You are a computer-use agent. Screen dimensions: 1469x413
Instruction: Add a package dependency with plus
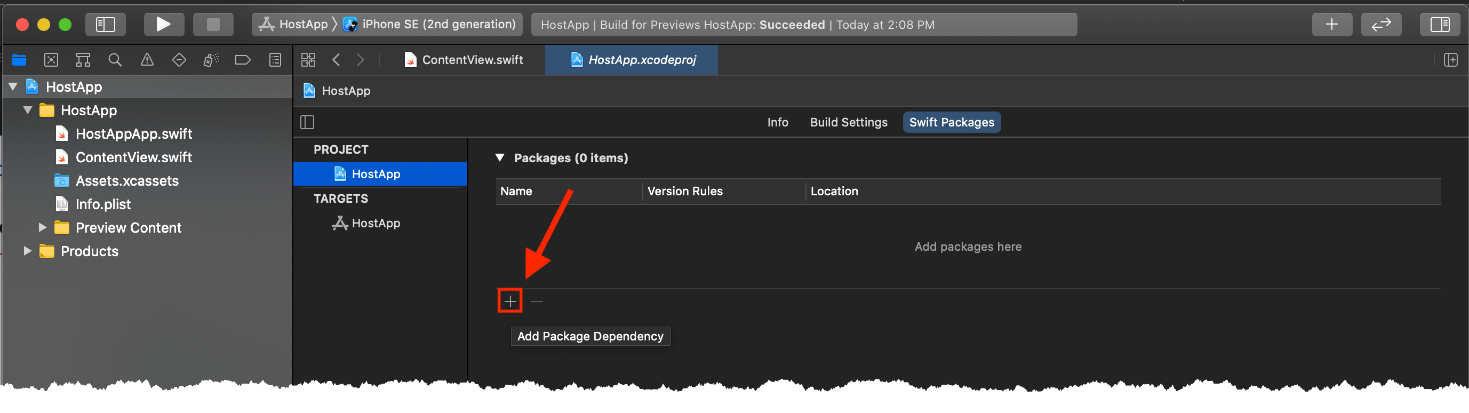coord(510,300)
